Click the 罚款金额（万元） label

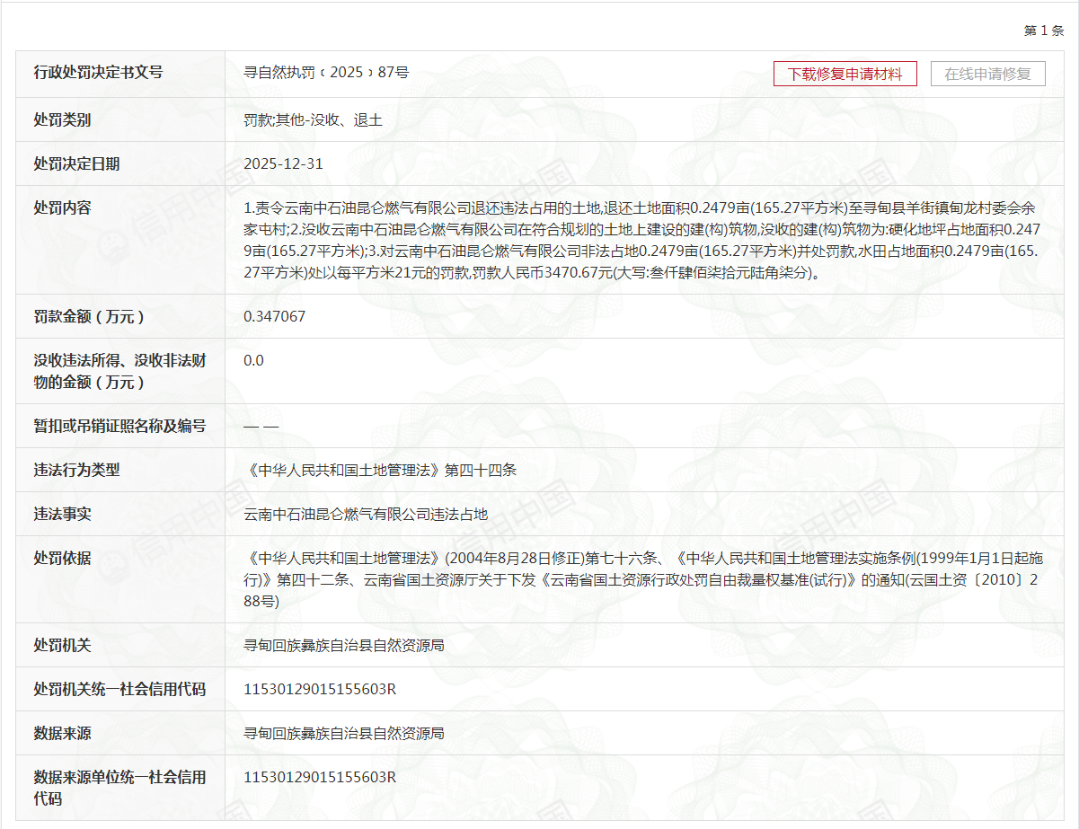[x=88, y=316]
